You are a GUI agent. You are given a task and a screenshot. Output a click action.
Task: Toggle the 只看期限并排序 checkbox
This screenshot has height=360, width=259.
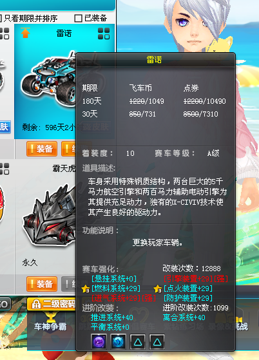click(1, 18)
